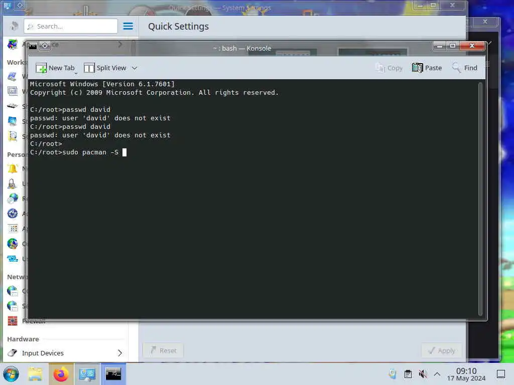
Task: Click the greyed-out Copy button in Konsole
Action: coord(389,68)
